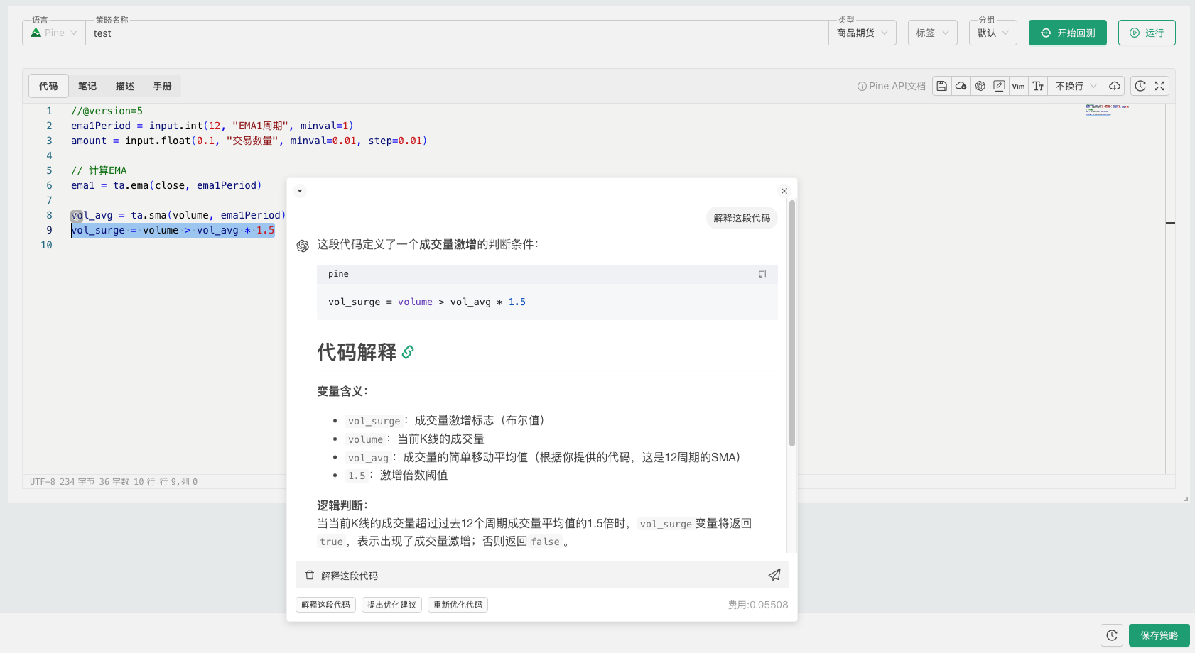
Task: Click the link icon beside 代码解释 heading
Action: point(408,351)
